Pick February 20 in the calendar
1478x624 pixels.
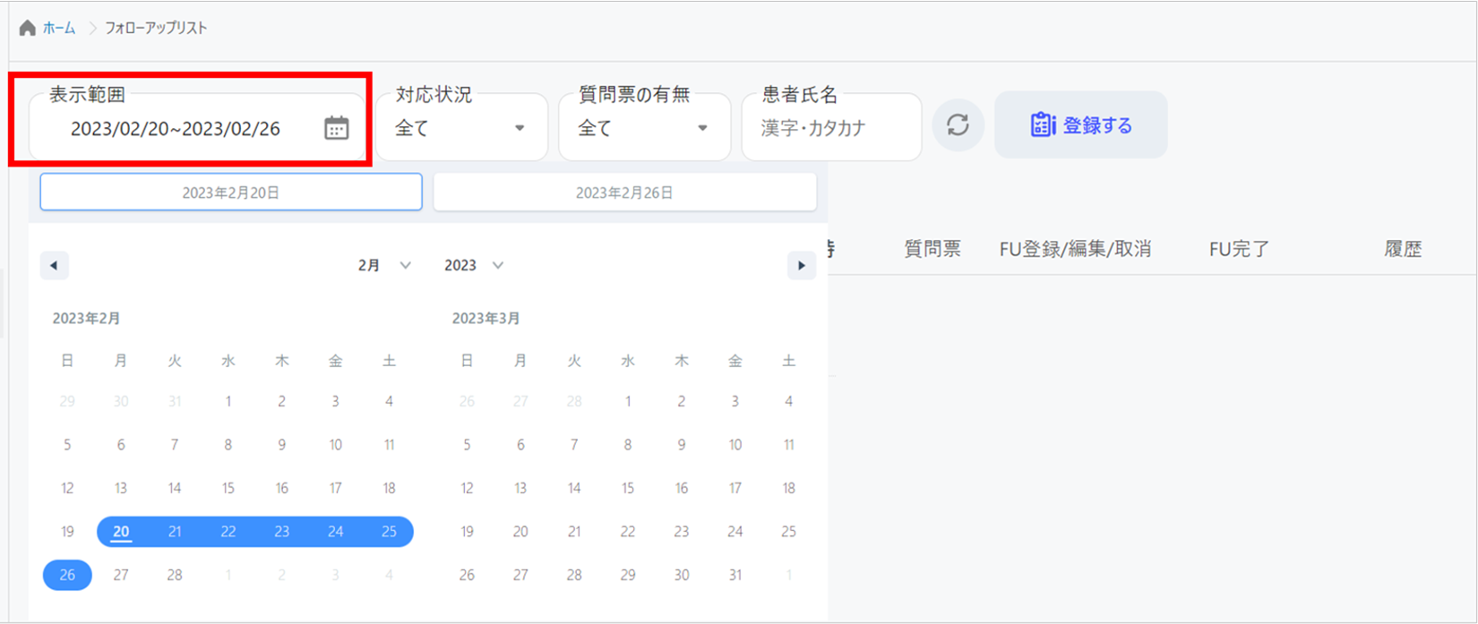pyautogui.click(x=121, y=532)
